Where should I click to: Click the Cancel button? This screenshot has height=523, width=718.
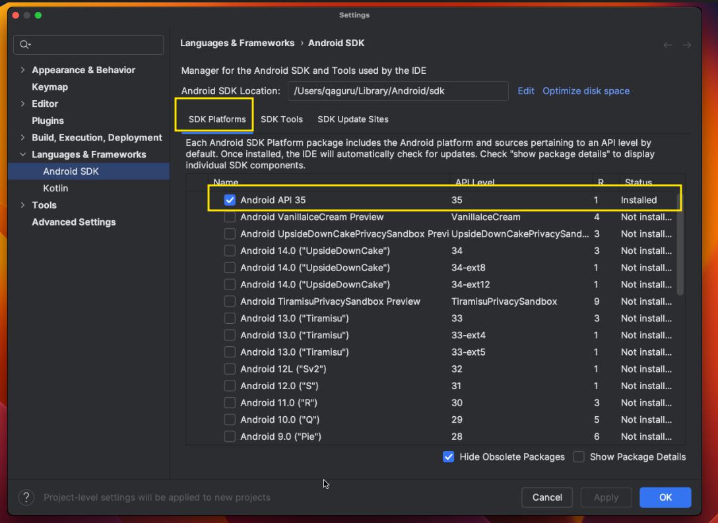point(546,497)
